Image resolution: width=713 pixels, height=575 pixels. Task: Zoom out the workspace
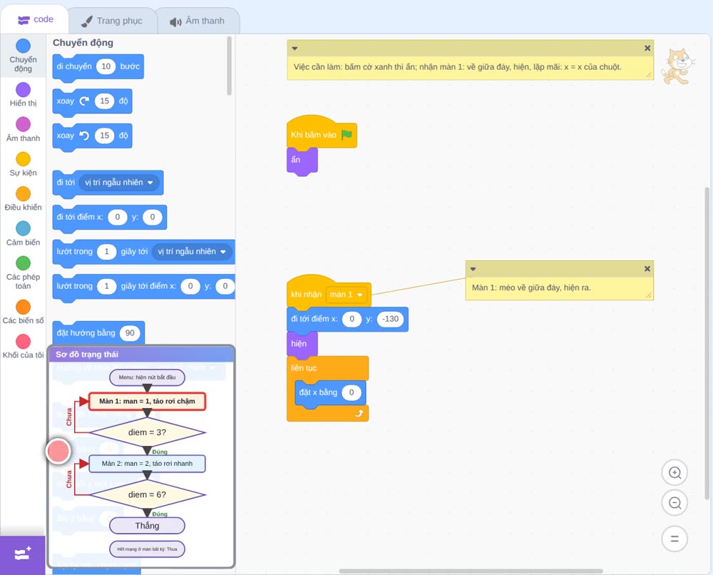[674, 503]
